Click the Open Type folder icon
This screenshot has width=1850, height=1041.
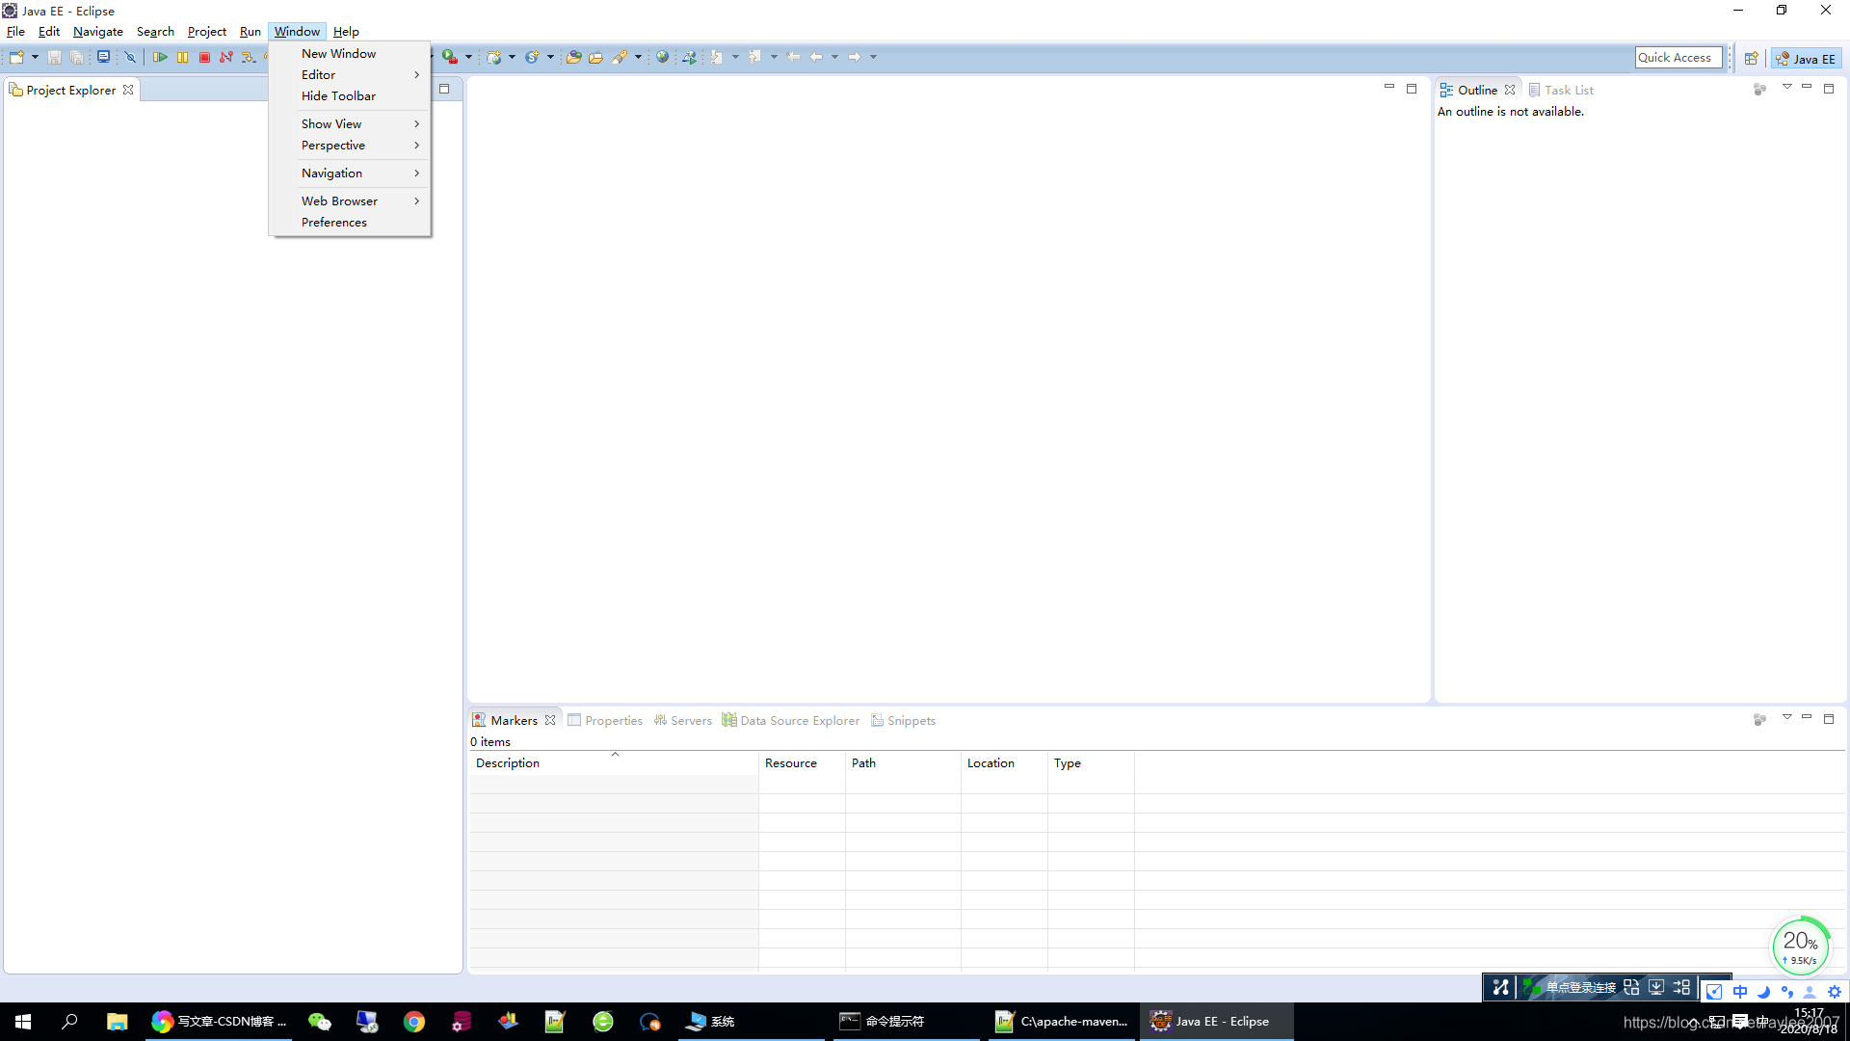click(x=573, y=58)
